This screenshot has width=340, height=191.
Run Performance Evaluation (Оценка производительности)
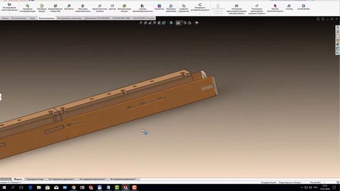(x=142, y=8)
